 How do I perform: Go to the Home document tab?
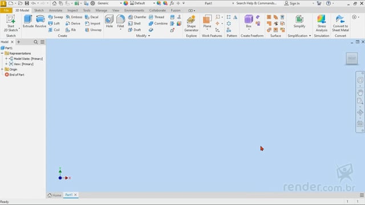coord(55,195)
